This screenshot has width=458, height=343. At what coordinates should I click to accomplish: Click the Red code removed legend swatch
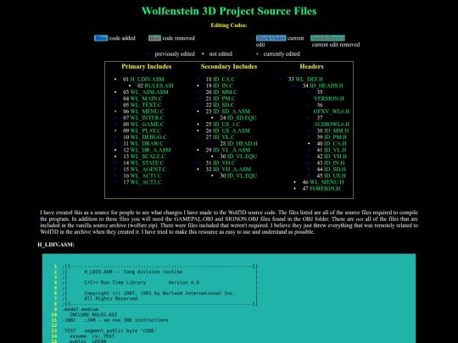[x=154, y=38]
